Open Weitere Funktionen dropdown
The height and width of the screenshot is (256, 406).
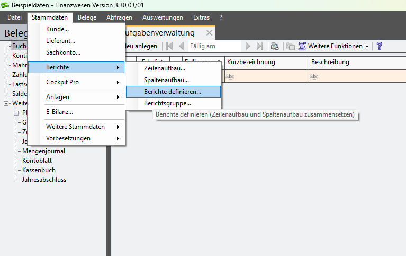click(335, 46)
